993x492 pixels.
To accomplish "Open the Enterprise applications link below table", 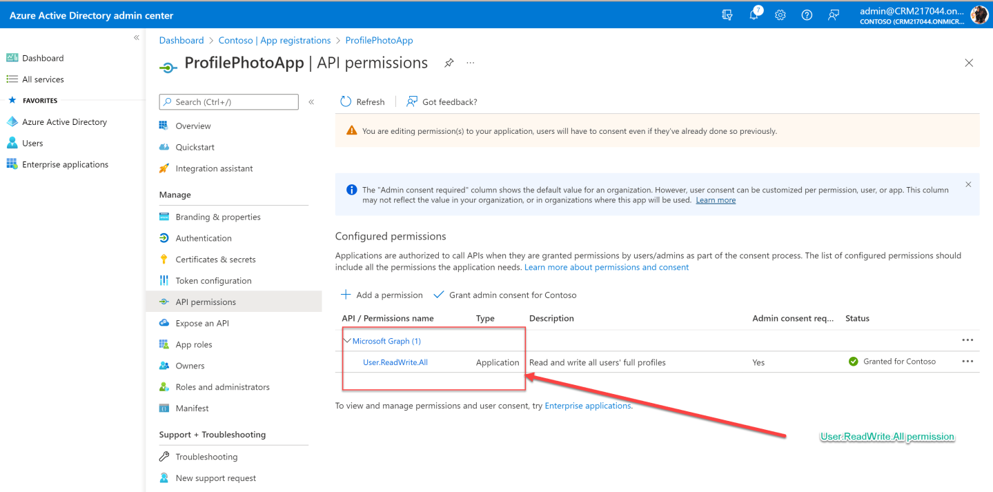I will pyautogui.click(x=588, y=406).
